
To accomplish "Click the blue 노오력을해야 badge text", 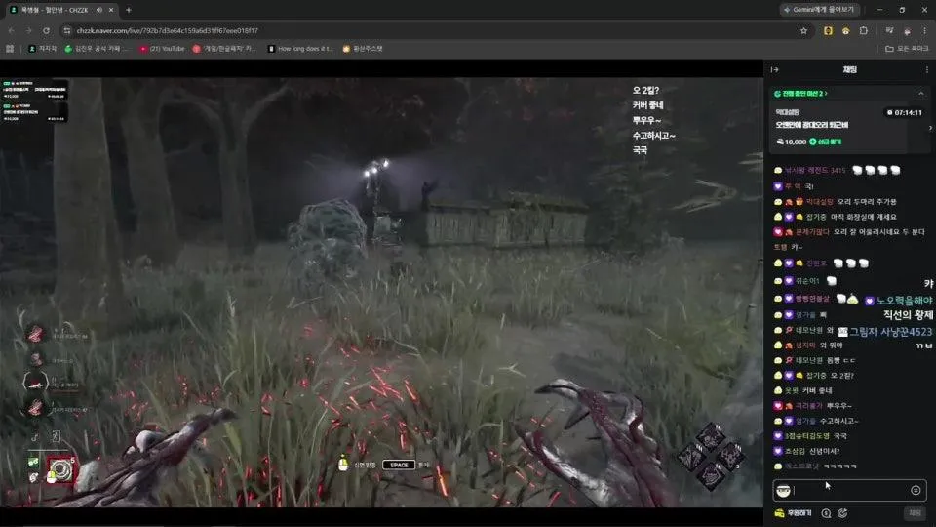I will coord(904,301).
